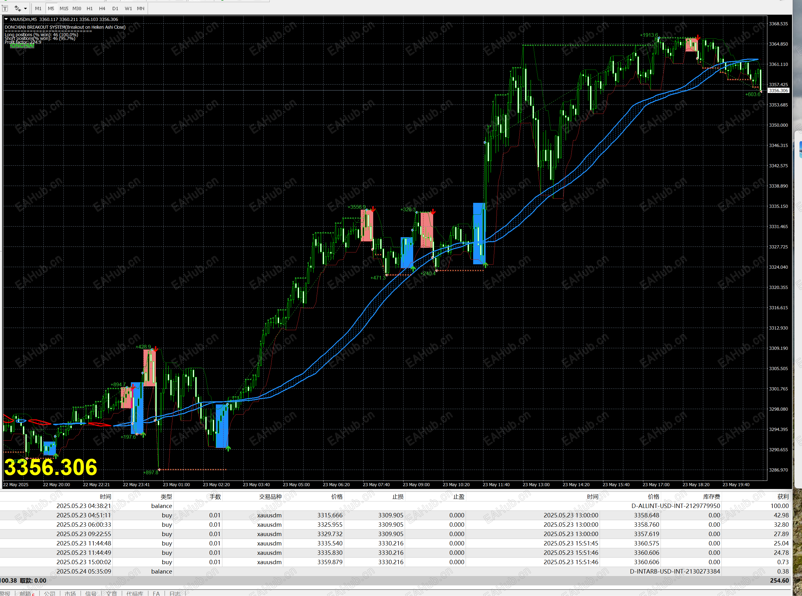
Task: Open the arrows tool dropdown arrow
Action: tap(25, 8)
